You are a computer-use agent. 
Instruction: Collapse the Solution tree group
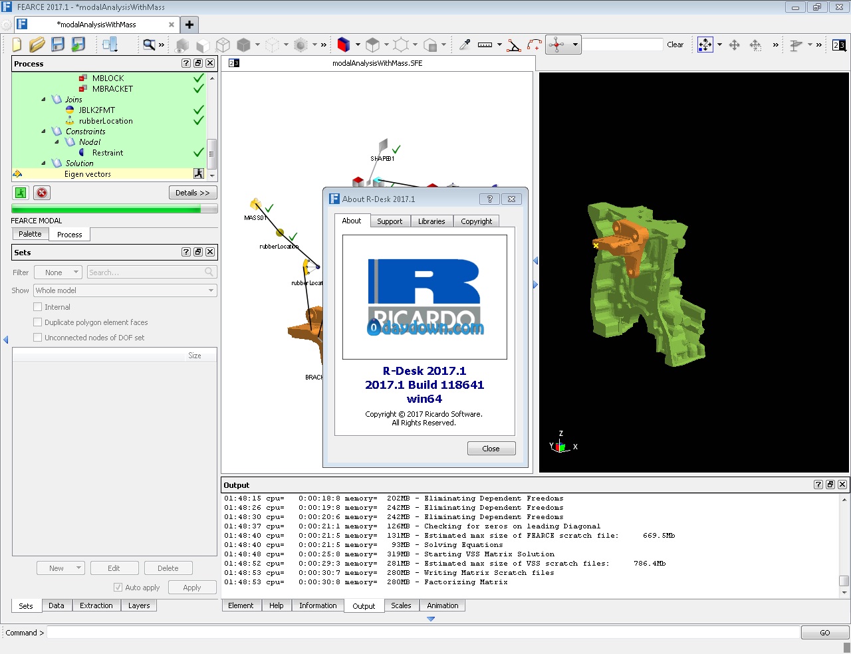click(44, 163)
